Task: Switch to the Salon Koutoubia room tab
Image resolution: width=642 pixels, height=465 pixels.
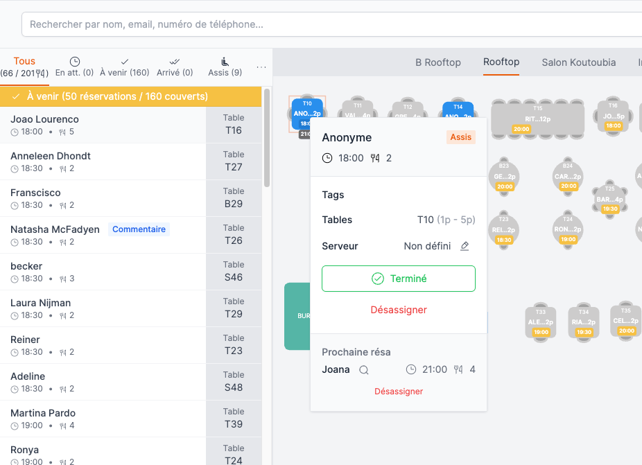Action: pyautogui.click(x=578, y=62)
